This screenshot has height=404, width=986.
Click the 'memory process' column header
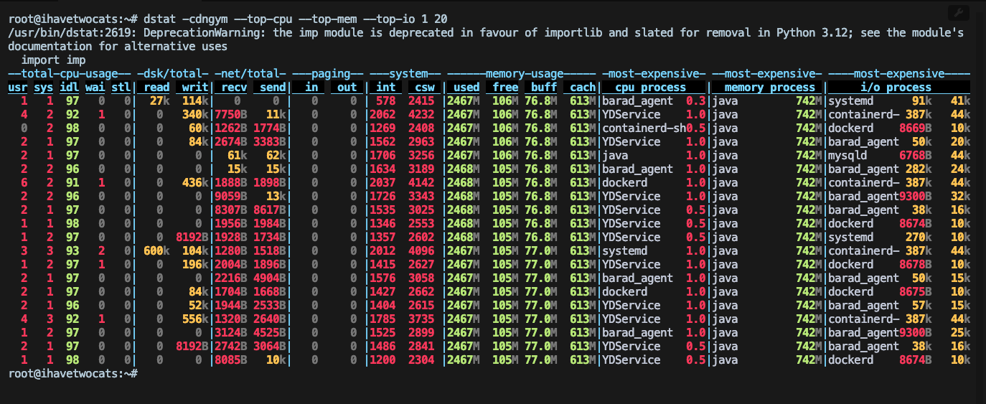coord(765,88)
